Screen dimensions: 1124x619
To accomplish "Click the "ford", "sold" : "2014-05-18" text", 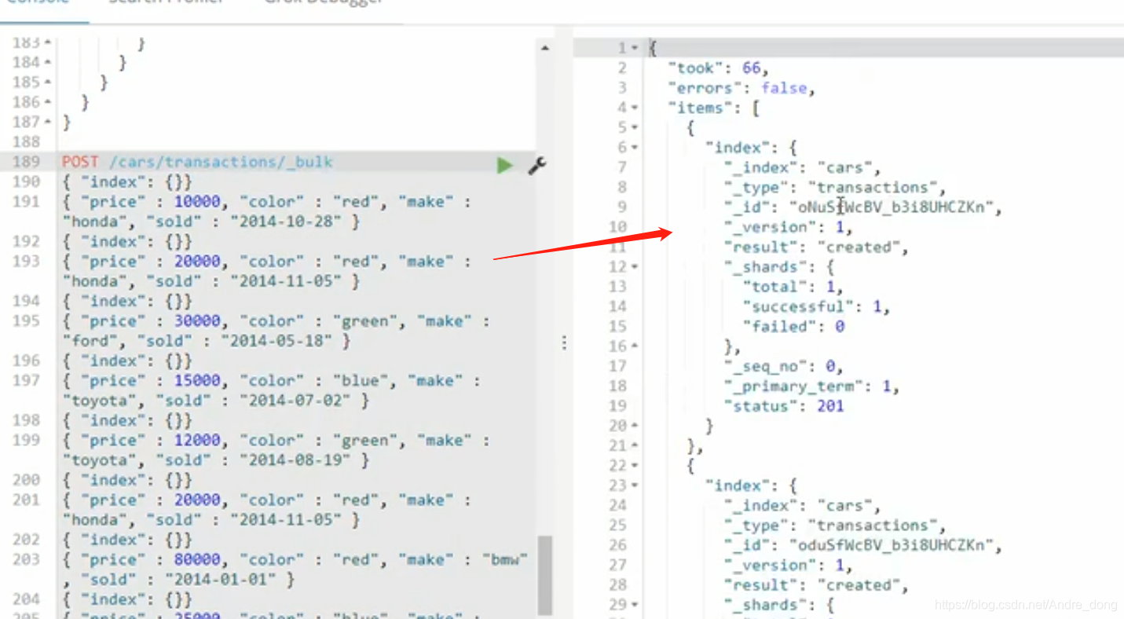I will pos(206,342).
